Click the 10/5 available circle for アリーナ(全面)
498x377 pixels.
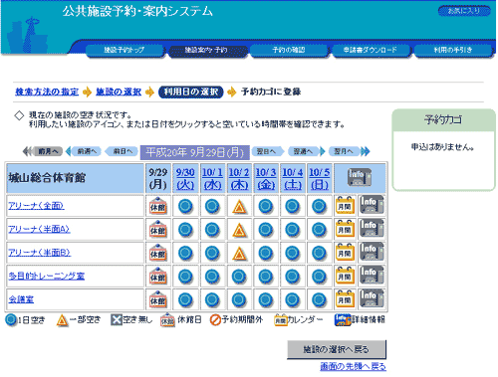pyautogui.click(x=320, y=206)
